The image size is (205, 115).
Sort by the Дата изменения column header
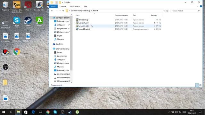[x=121, y=15]
